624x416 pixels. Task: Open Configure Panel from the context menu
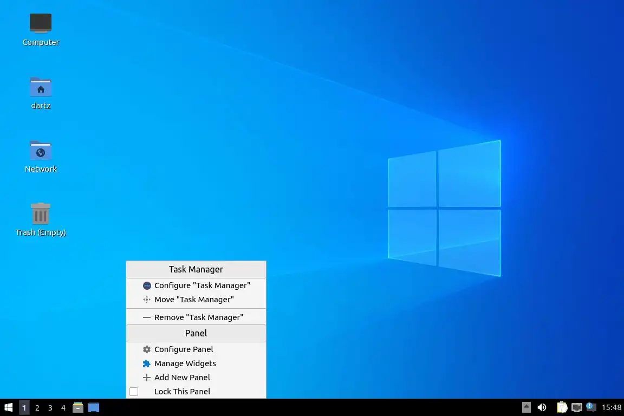(196, 349)
